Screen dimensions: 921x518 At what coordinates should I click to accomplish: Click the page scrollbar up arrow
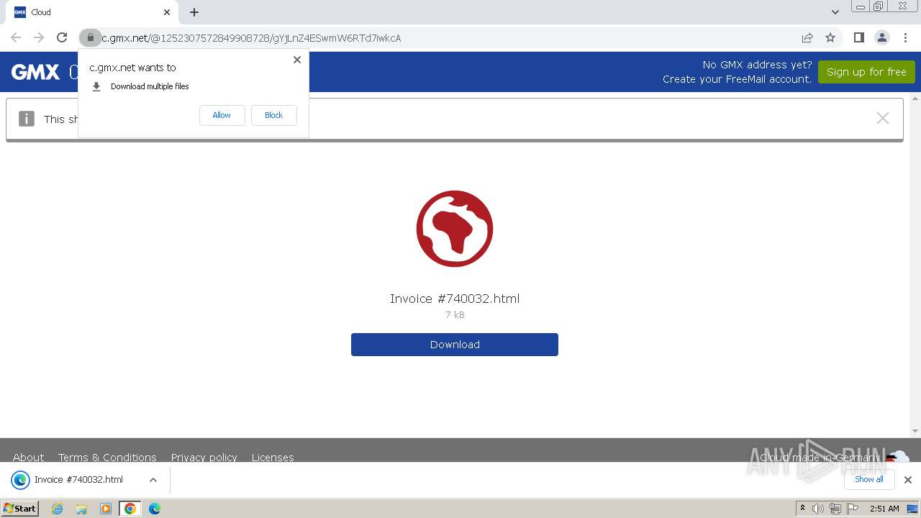[x=915, y=99]
